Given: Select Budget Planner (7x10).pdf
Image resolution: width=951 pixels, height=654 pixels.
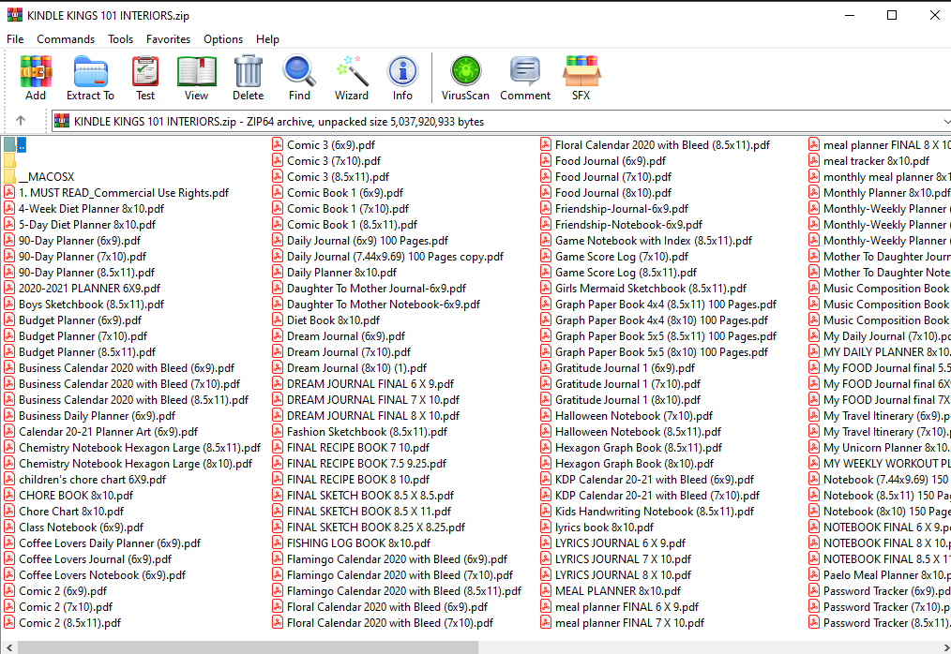Looking at the screenshot, I should click(76, 336).
